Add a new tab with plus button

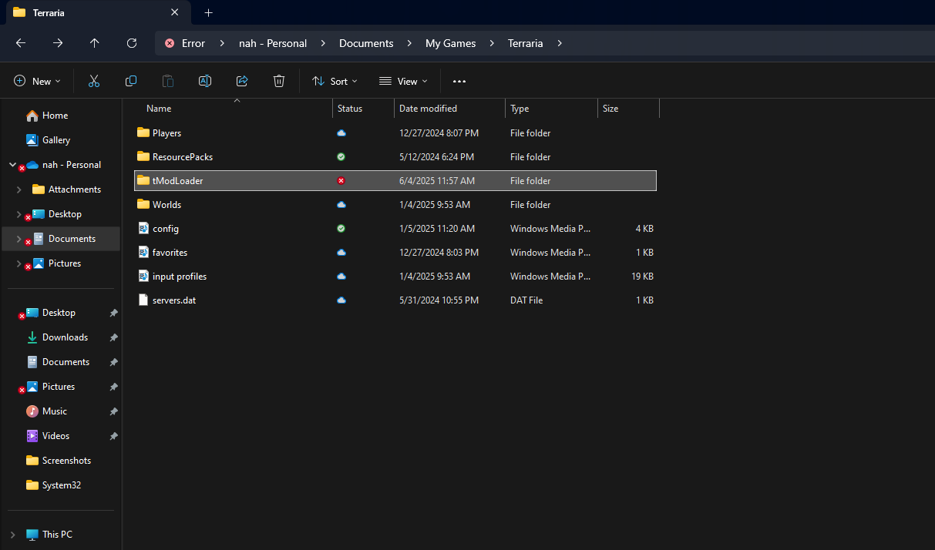[x=208, y=12]
